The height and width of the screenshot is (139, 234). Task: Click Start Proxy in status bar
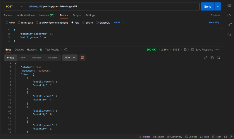click(175, 137)
